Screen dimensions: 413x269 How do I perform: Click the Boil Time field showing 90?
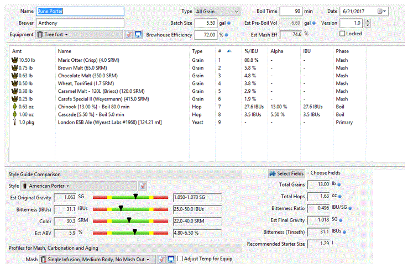[291, 11]
